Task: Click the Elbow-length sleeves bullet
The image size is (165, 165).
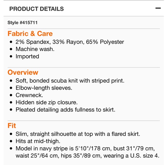Action: pyautogui.click(x=44, y=88)
